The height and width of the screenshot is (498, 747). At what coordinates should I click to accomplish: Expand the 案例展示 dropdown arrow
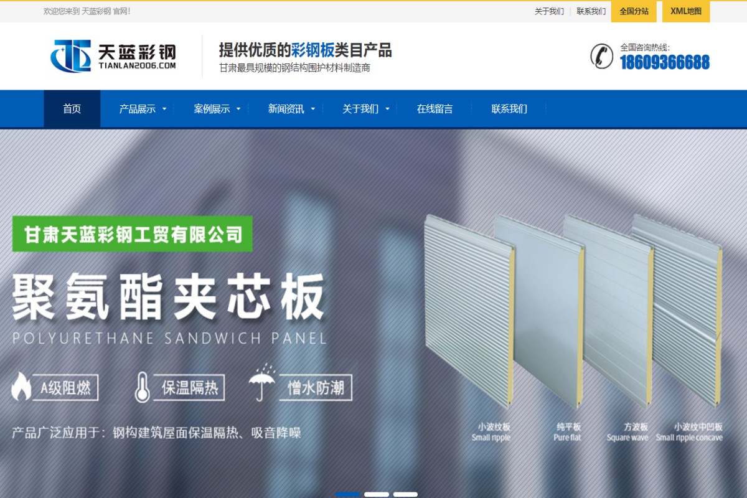[x=238, y=109]
